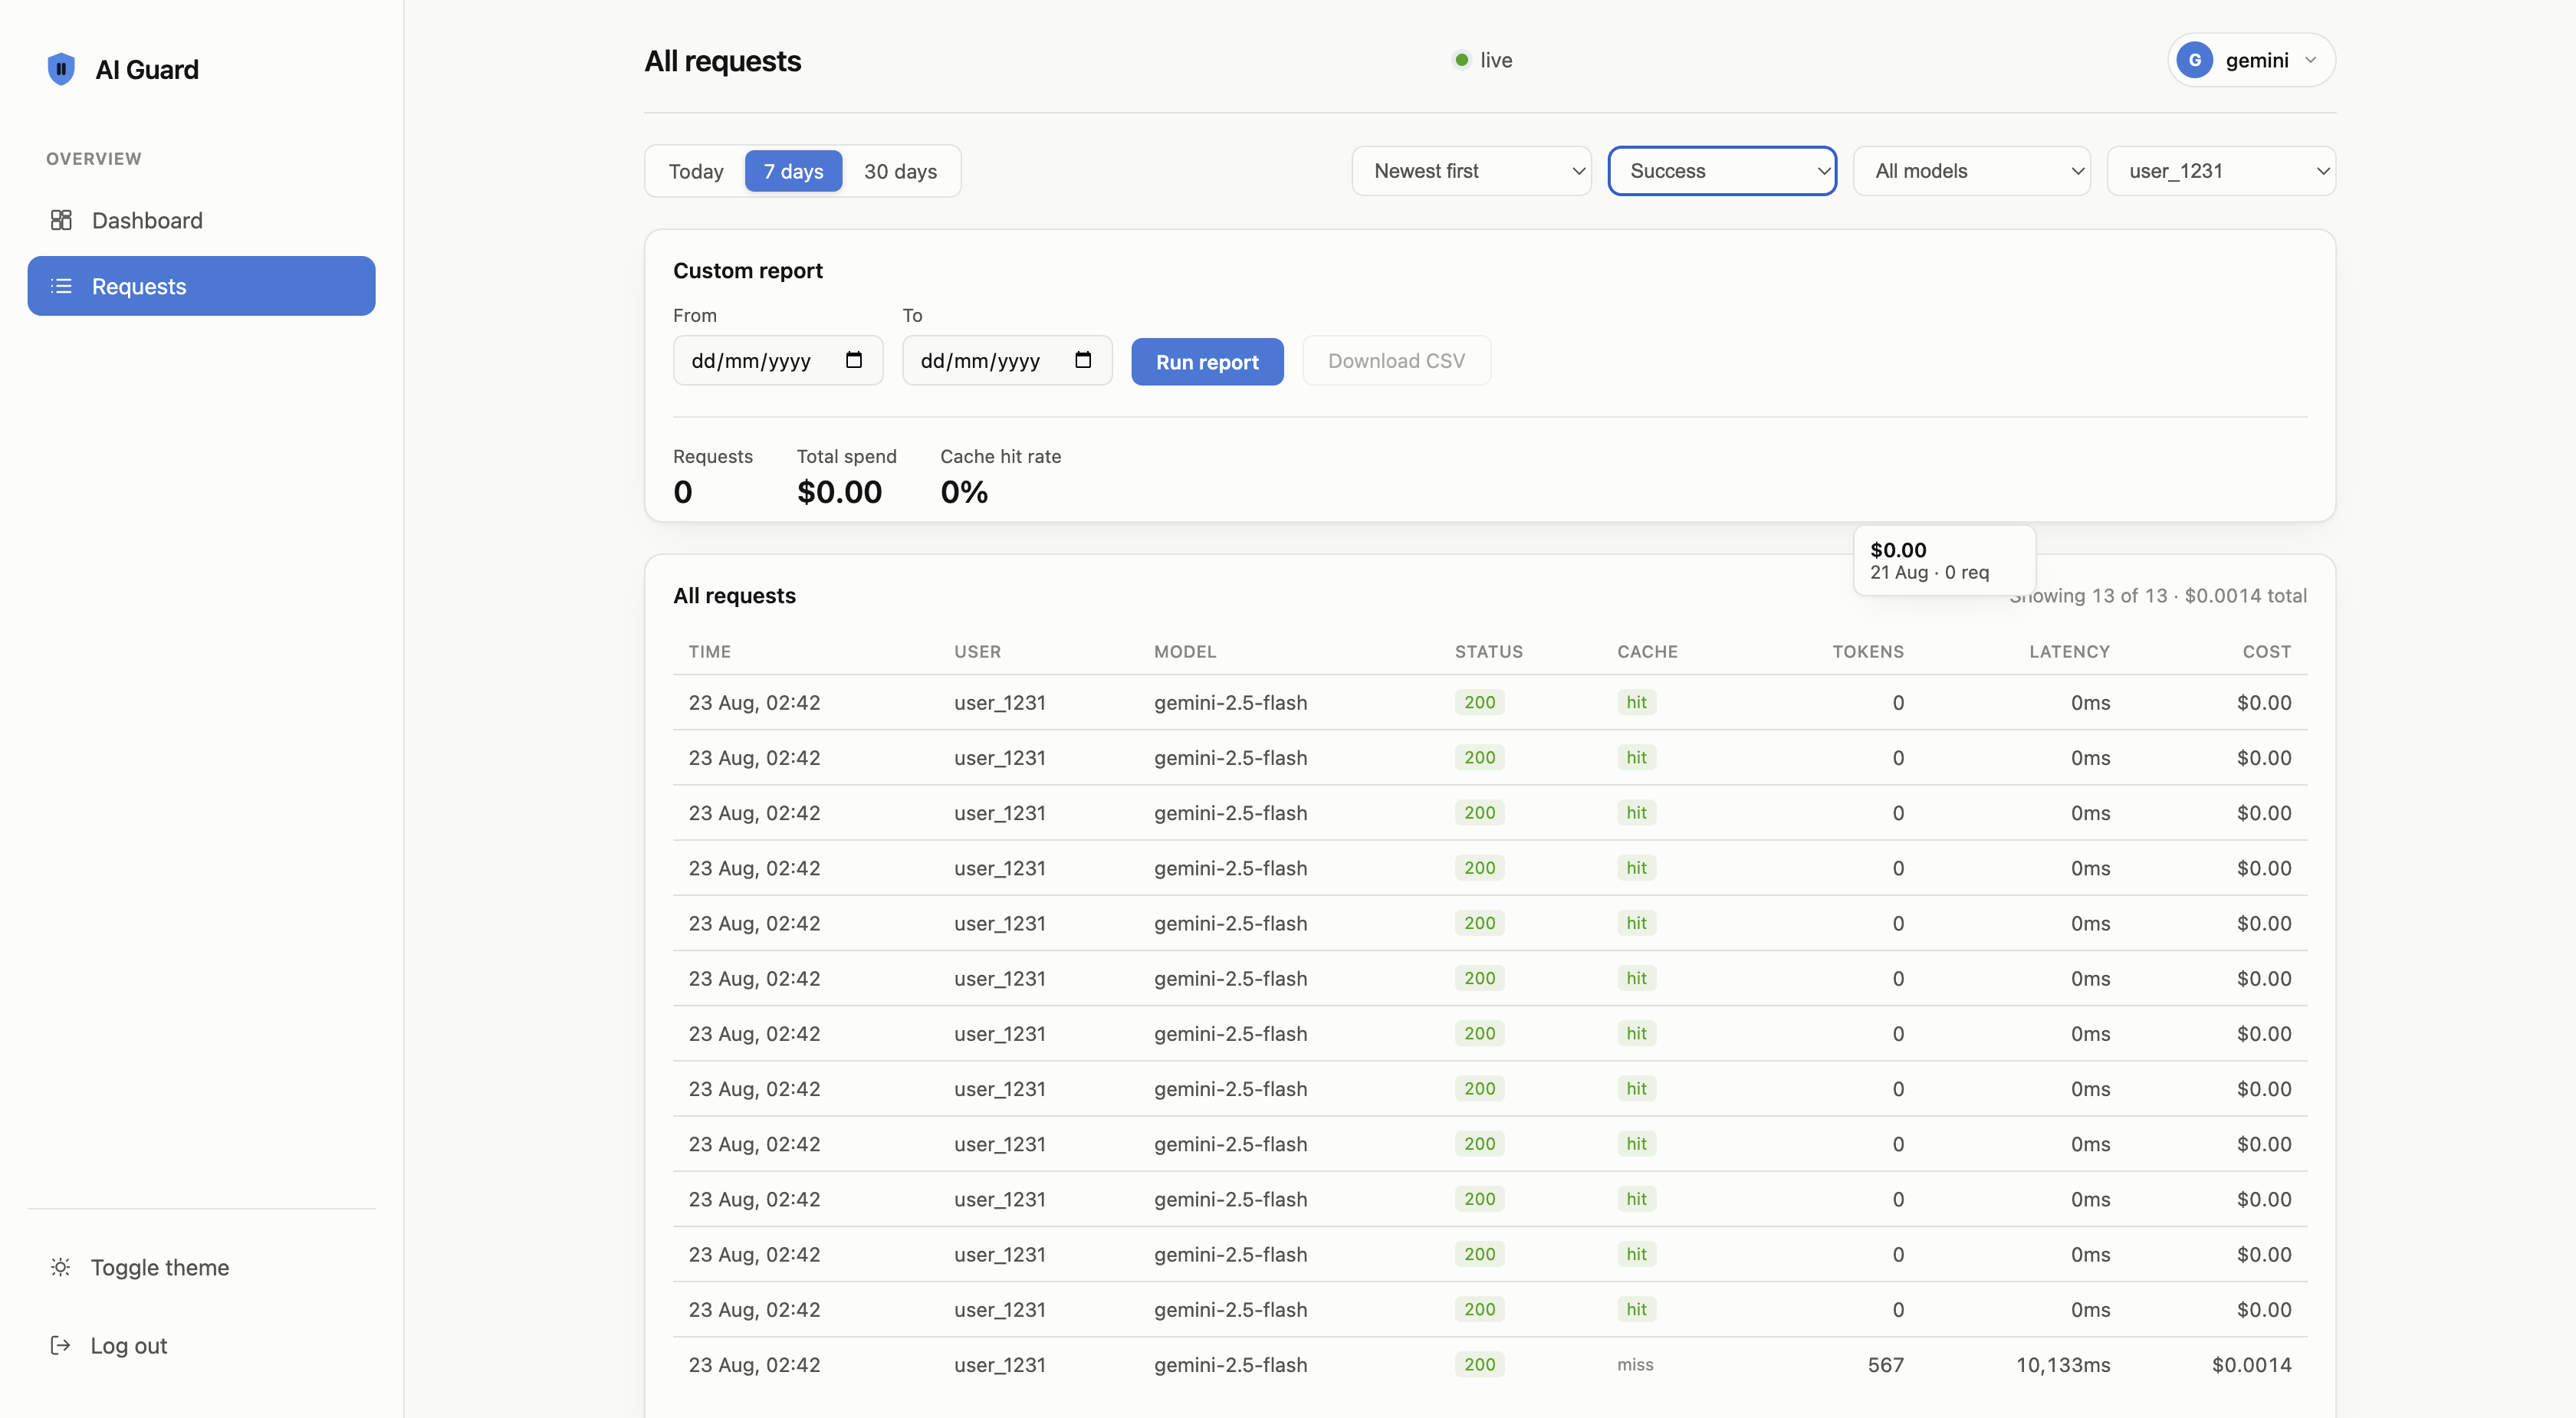Viewport: 2576px width, 1418px height.
Task: Click the USER column header
Action: (977, 651)
